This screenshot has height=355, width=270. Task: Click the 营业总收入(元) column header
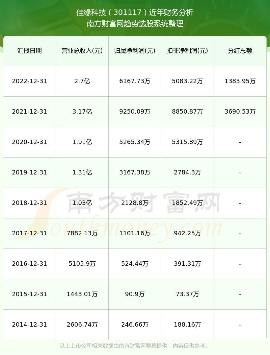(82, 51)
